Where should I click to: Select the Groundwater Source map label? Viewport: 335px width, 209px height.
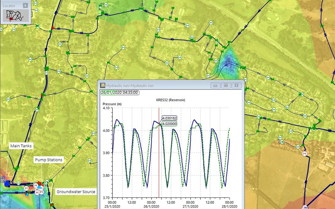coord(76,192)
